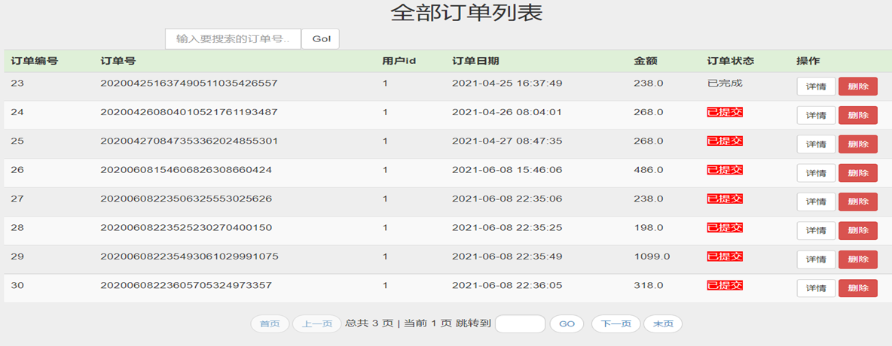Click the 金额 column header
This screenshot has height=346, width=892.
646,61
